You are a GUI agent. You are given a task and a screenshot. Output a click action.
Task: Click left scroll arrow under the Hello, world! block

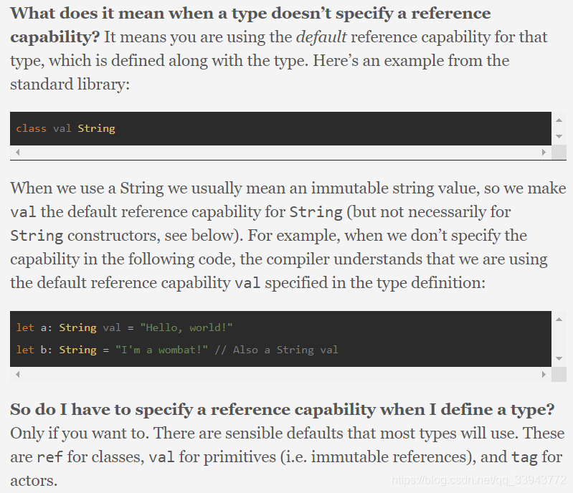17,374
